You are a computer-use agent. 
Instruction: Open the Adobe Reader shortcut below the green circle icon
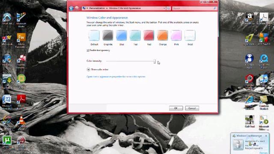pos(21,102)
